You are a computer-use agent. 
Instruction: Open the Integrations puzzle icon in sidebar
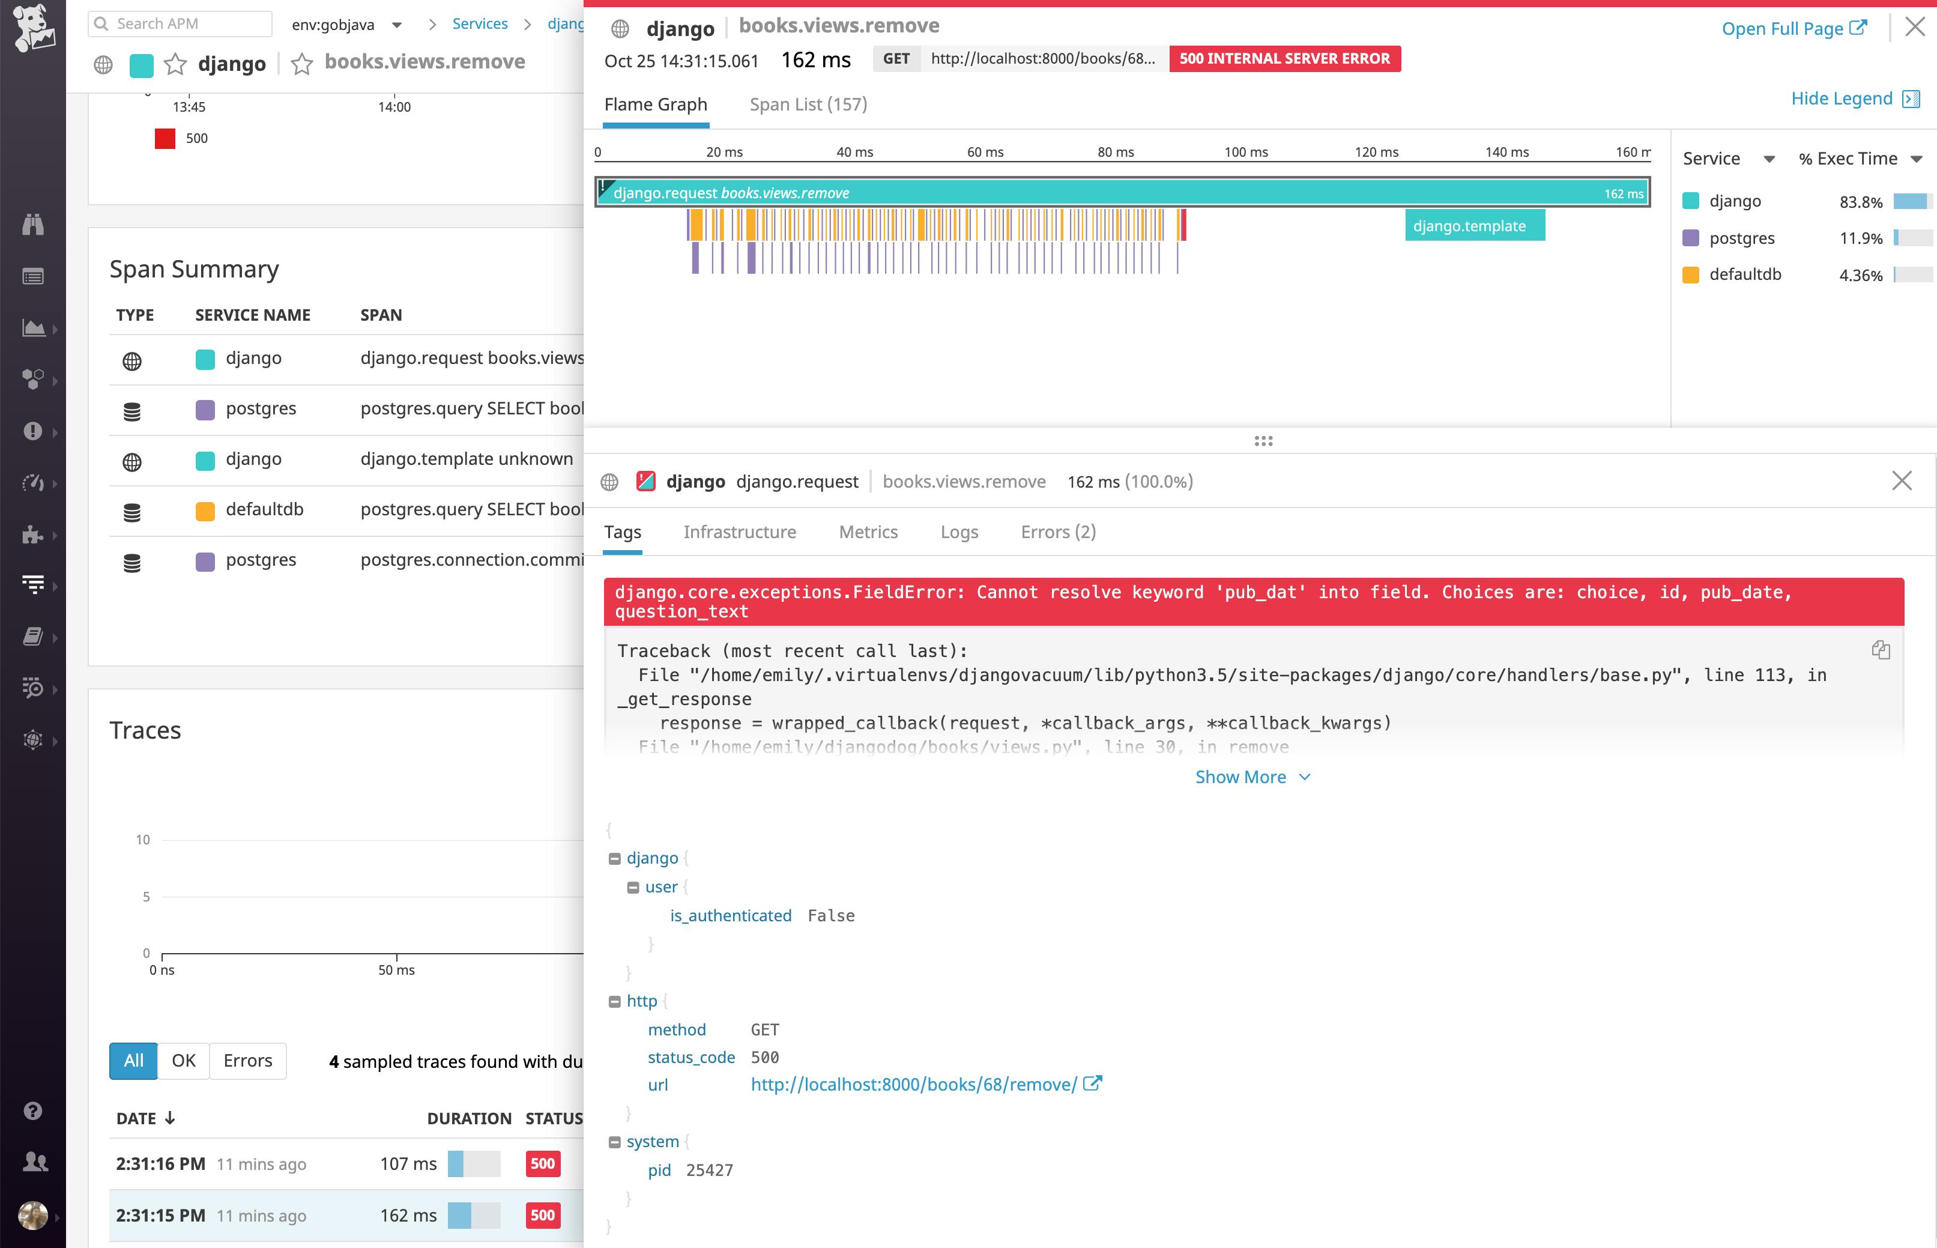(32, 536)
